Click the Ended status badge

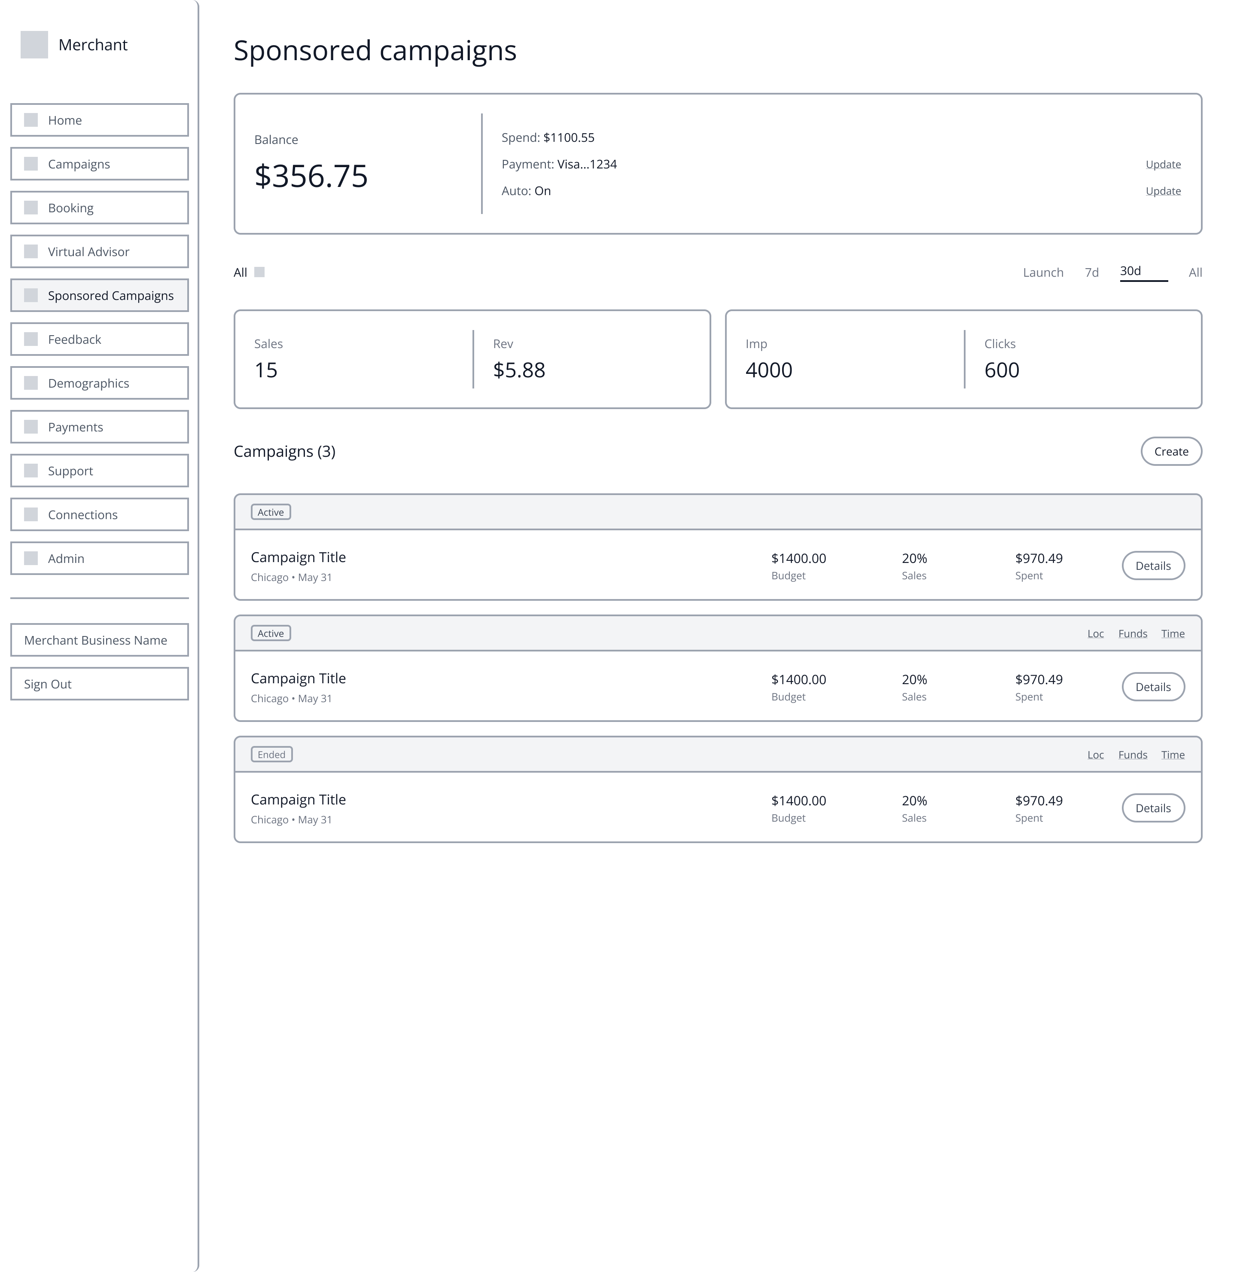click(x=271, y=755)
